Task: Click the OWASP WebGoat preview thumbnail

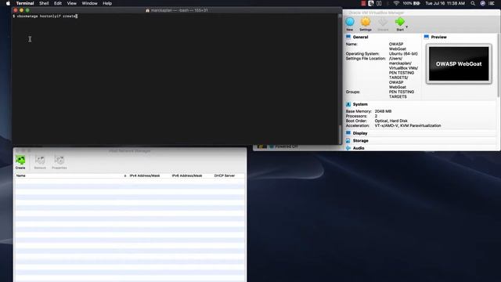Action: pyautogui.click(x=459, y=63)
